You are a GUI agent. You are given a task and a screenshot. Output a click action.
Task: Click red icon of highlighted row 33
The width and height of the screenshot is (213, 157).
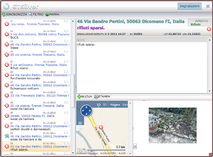pos(7,146)
